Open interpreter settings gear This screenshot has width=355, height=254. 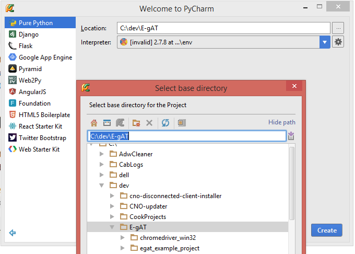tap(338, 42)
